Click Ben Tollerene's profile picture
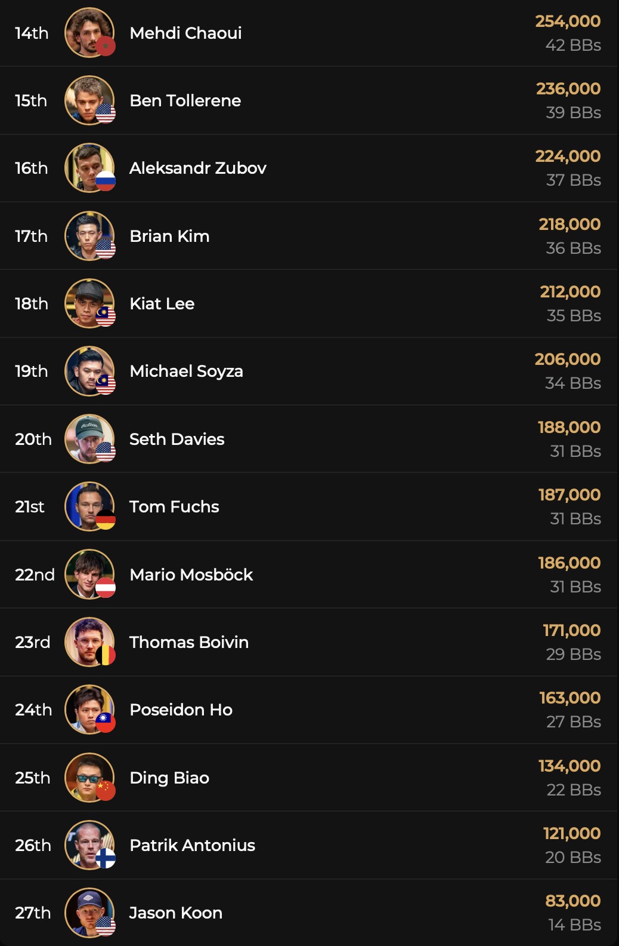619x946 pixels. click(x=88, y=100)
